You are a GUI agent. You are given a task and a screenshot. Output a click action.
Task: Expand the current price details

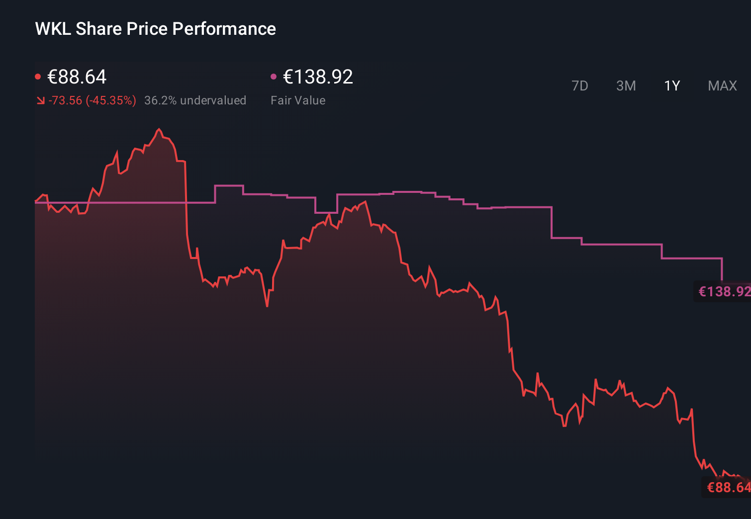click(x=76, y=77)
